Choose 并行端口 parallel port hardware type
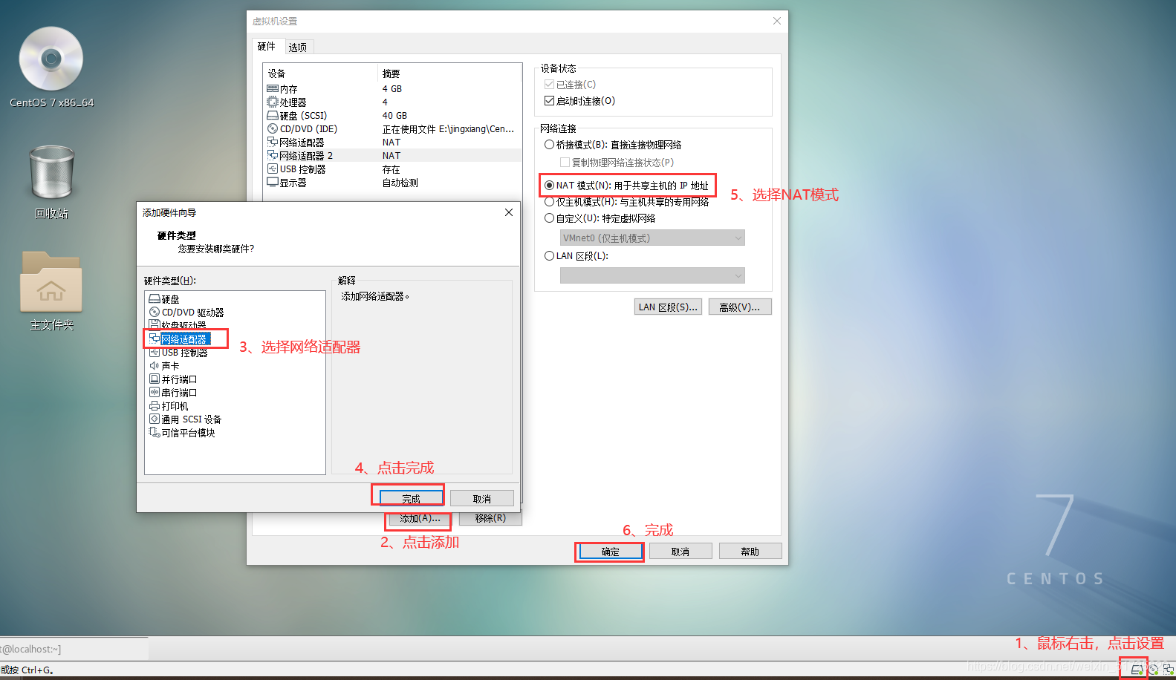This screenshot has width=1176, height=680. pos(173,379)
